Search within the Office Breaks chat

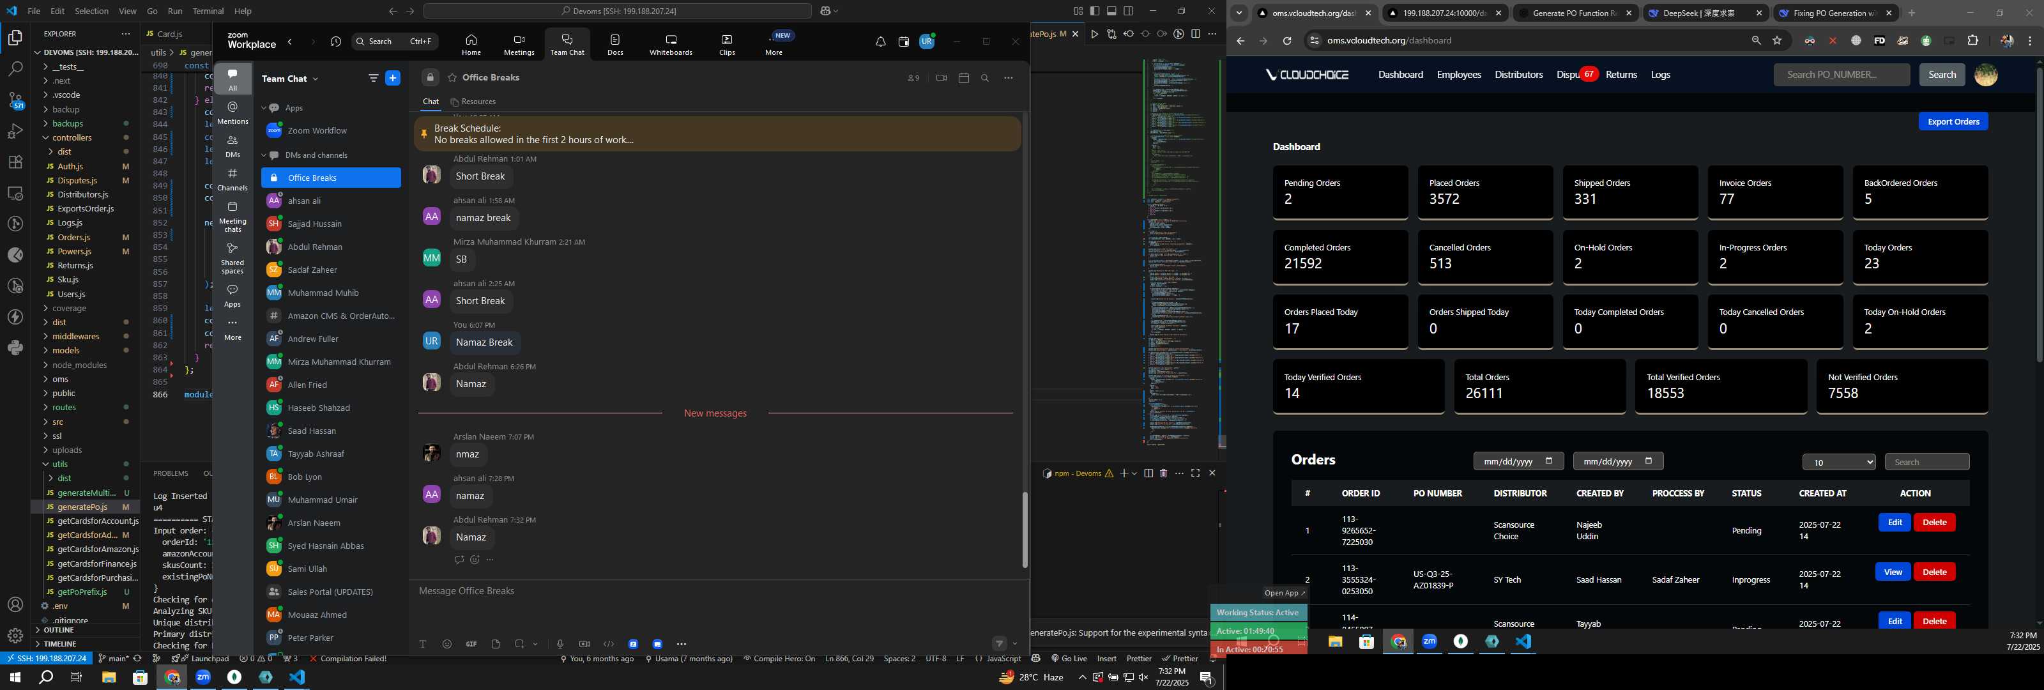pyautogui.click(x=985, y=78)
